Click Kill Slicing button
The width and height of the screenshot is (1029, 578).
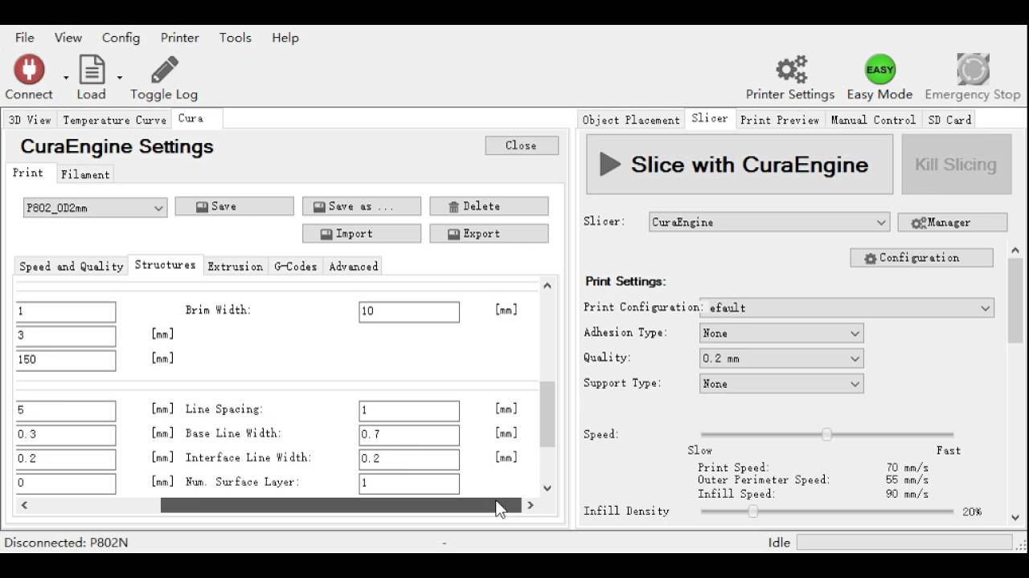tap(956, 165)
